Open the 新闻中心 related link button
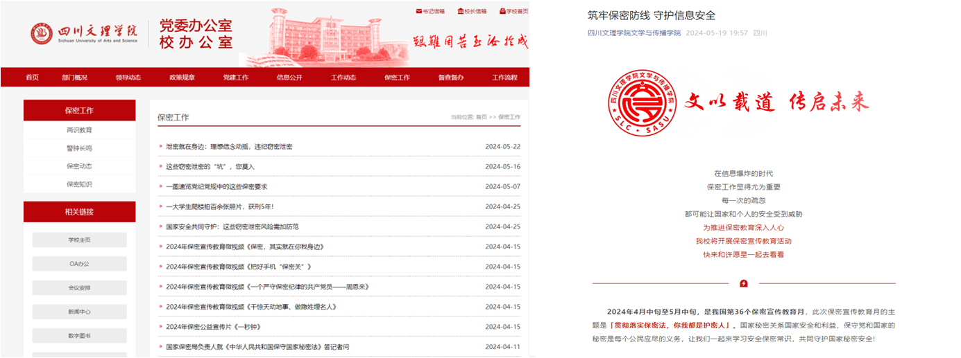961x358 pixels. click(x=79, y=312)
